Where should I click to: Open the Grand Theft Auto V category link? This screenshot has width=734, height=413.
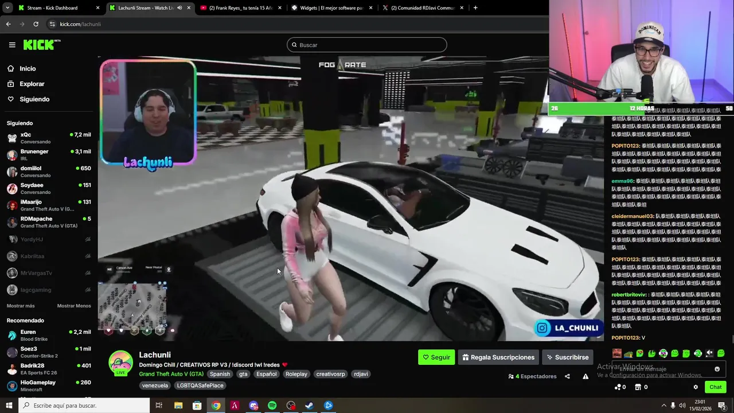(171, 374)
